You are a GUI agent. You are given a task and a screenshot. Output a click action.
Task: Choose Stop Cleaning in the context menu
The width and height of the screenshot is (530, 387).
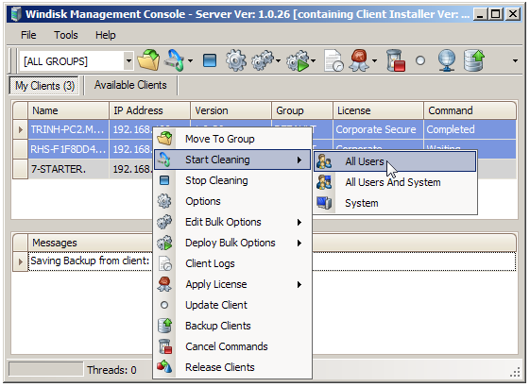pos(232,180)
